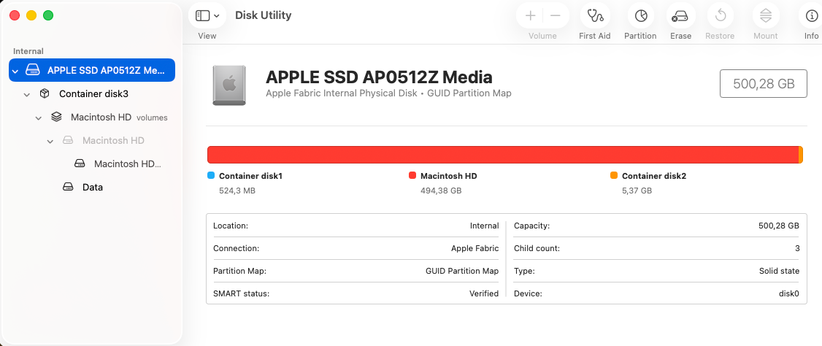Click the Restore label

coord(720,36)
